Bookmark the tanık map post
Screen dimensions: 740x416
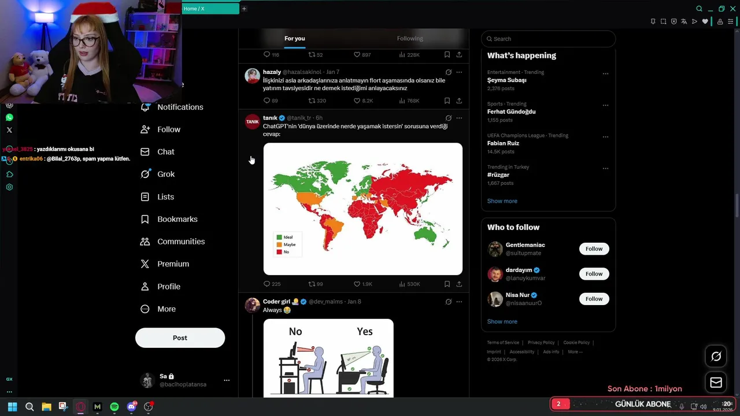(447, 284)
